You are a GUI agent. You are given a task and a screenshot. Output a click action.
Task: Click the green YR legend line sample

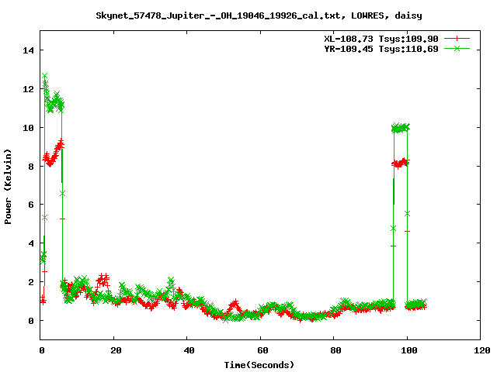click(x=457, y=49)
